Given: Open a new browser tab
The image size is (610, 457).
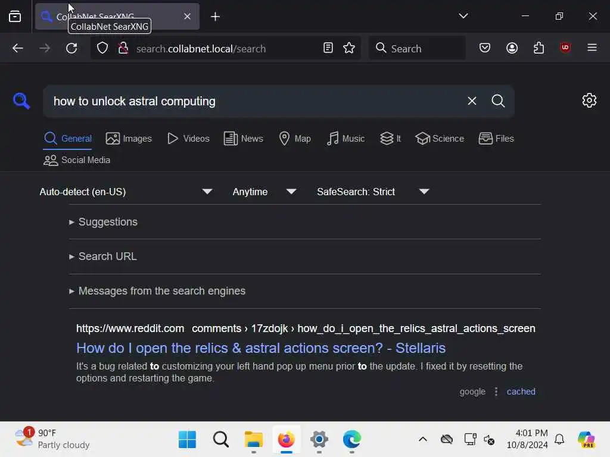Looking at the screenshot, I should (215, 16).
